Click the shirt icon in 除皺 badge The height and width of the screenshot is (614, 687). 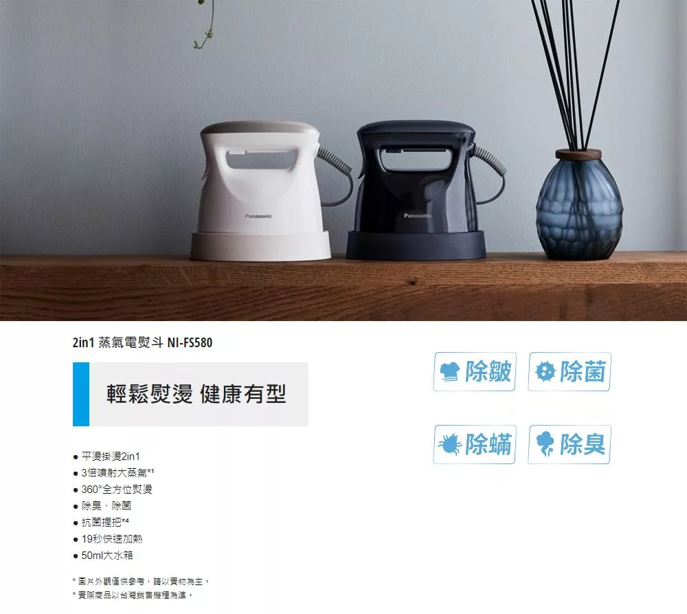click(449, 372)
